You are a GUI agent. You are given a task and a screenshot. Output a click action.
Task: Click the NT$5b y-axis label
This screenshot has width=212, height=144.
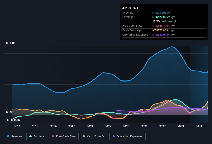pyautogui.click(x=10, y=43)
